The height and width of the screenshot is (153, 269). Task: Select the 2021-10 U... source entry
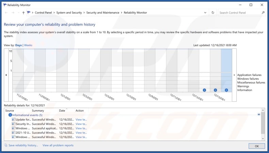tap(23, 133)
